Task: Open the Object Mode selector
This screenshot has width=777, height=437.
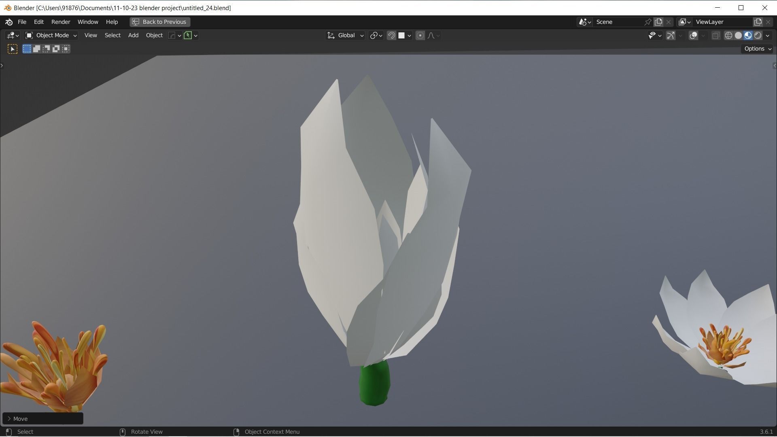Action: pyautogui.click(x=51, y=36)
